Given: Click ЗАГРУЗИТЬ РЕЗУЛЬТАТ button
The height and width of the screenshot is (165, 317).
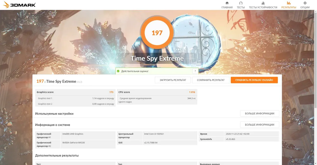Looking at the screenshot, I should [x=173, y=80].
